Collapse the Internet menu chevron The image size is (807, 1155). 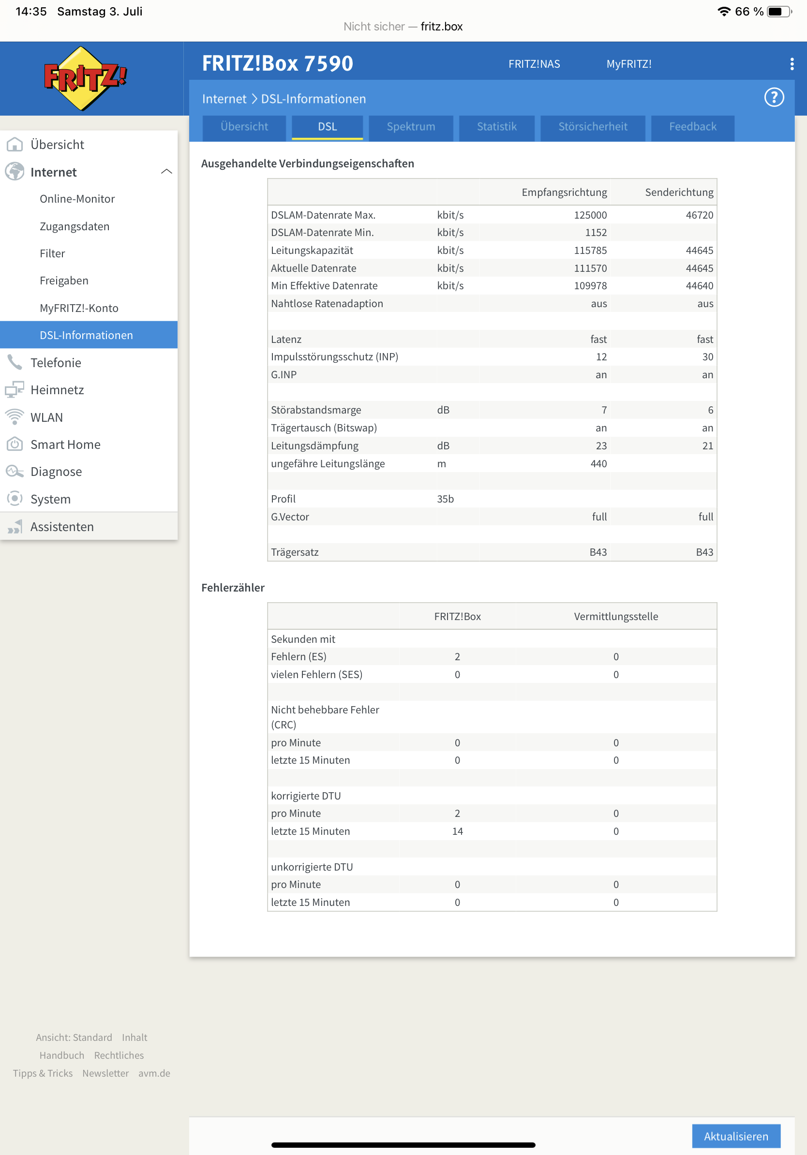(x=166, y=172)
